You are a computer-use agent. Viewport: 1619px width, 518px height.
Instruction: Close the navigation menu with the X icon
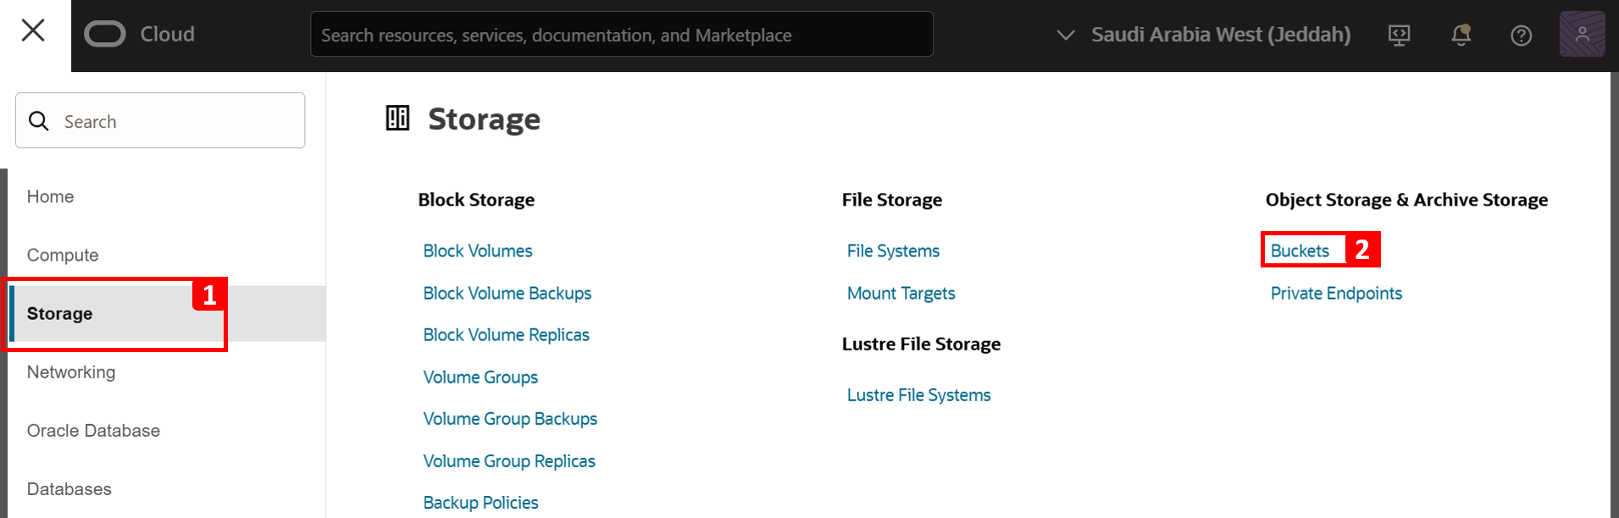[x=33, y=30]
